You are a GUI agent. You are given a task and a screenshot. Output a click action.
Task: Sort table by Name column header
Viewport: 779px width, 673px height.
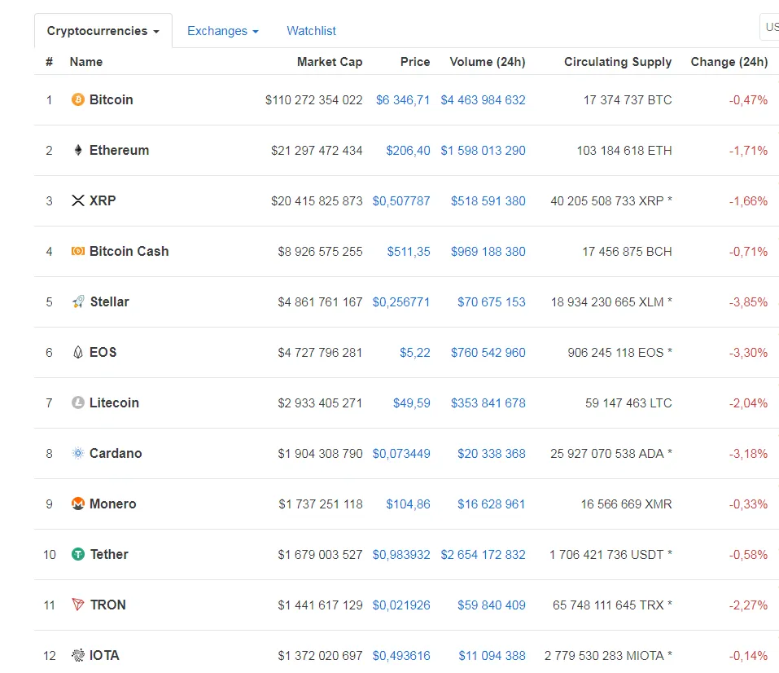pos(86,62)
